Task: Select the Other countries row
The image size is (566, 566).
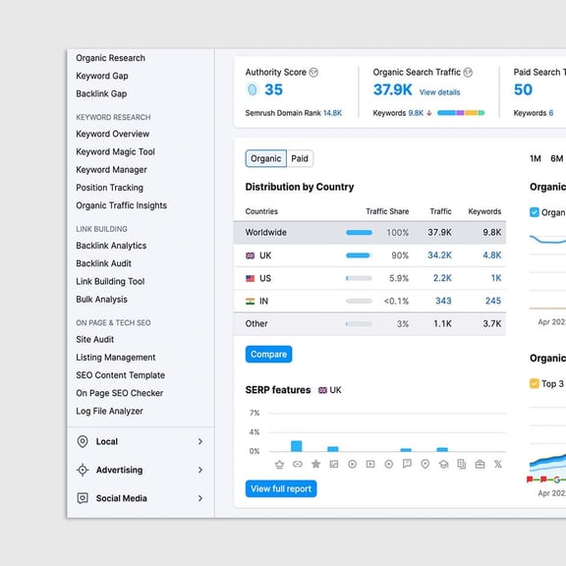Action: (x=369, y=324)
